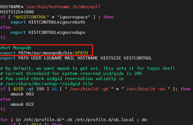Click the "You could check uidgid reservation" comment
Image resolution: width=193 pixels, height=125 pixels.
(x=62, y=79)
